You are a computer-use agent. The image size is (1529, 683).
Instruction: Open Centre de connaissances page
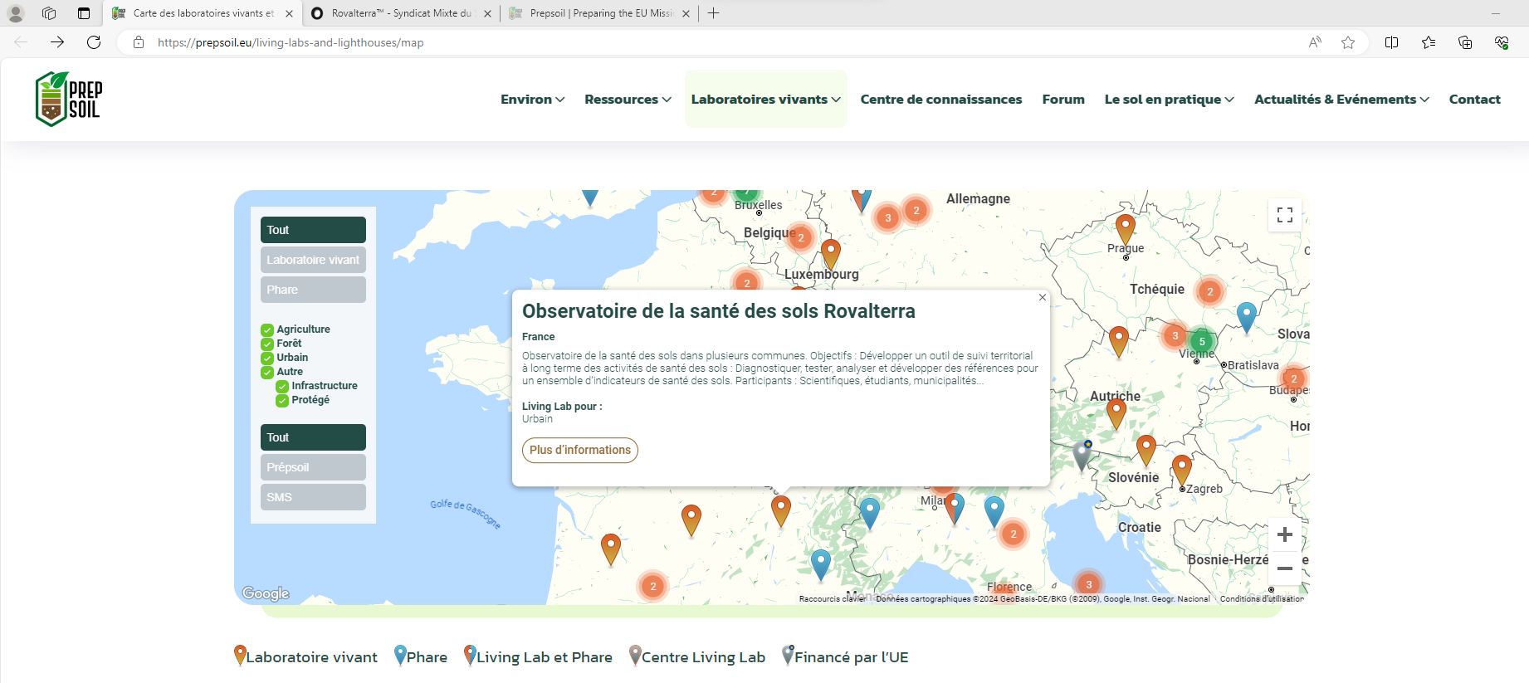[941, 99]
